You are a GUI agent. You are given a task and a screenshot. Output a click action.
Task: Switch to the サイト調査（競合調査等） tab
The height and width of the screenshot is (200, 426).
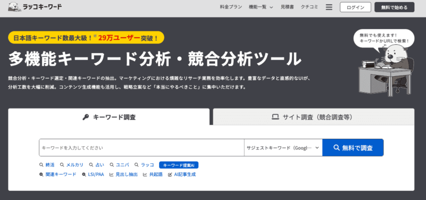pyautogui.click(x=314, y=117)
